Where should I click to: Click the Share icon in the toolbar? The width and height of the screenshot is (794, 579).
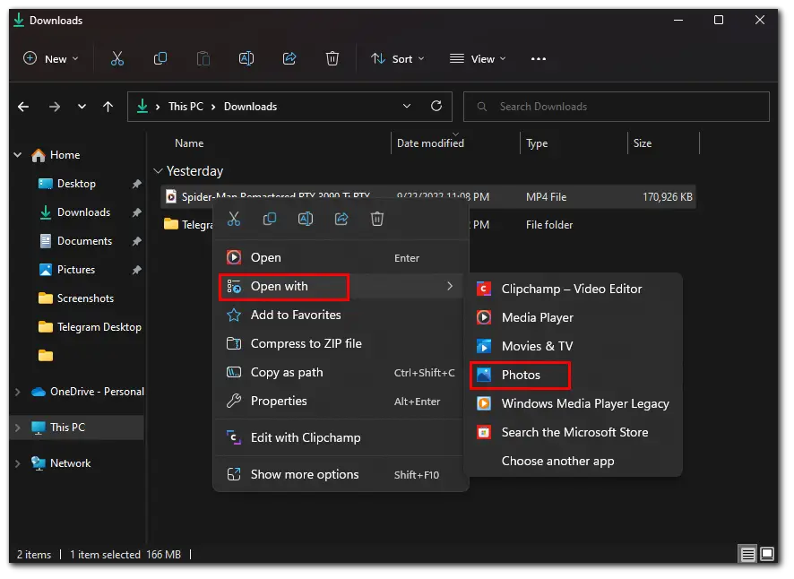[x=289, y=59]
